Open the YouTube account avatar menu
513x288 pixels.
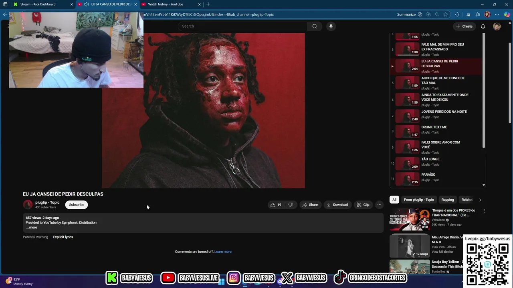[x=497, y=26]
